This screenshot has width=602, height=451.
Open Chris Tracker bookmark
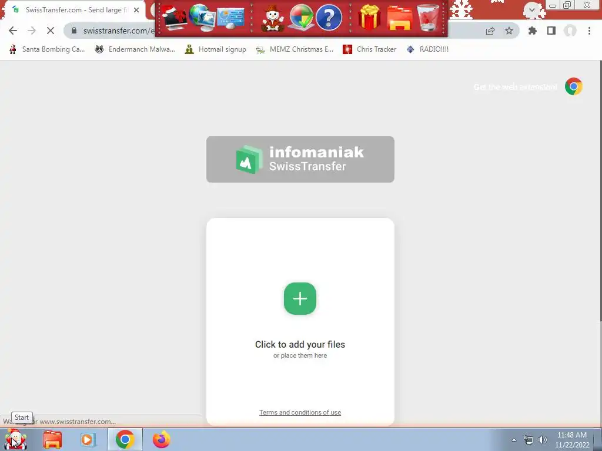point(369,49)
